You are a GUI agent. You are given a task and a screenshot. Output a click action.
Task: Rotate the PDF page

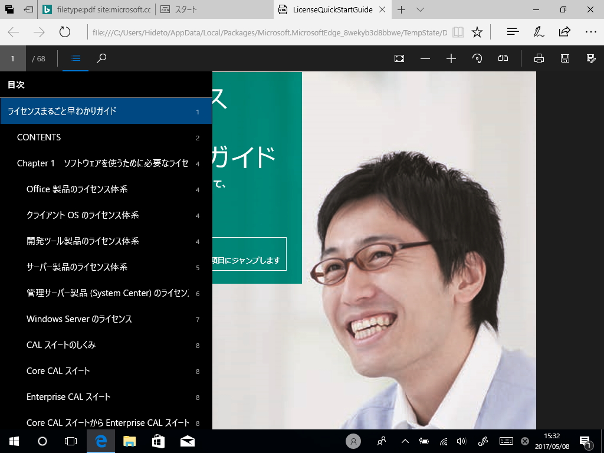(477, 58)
